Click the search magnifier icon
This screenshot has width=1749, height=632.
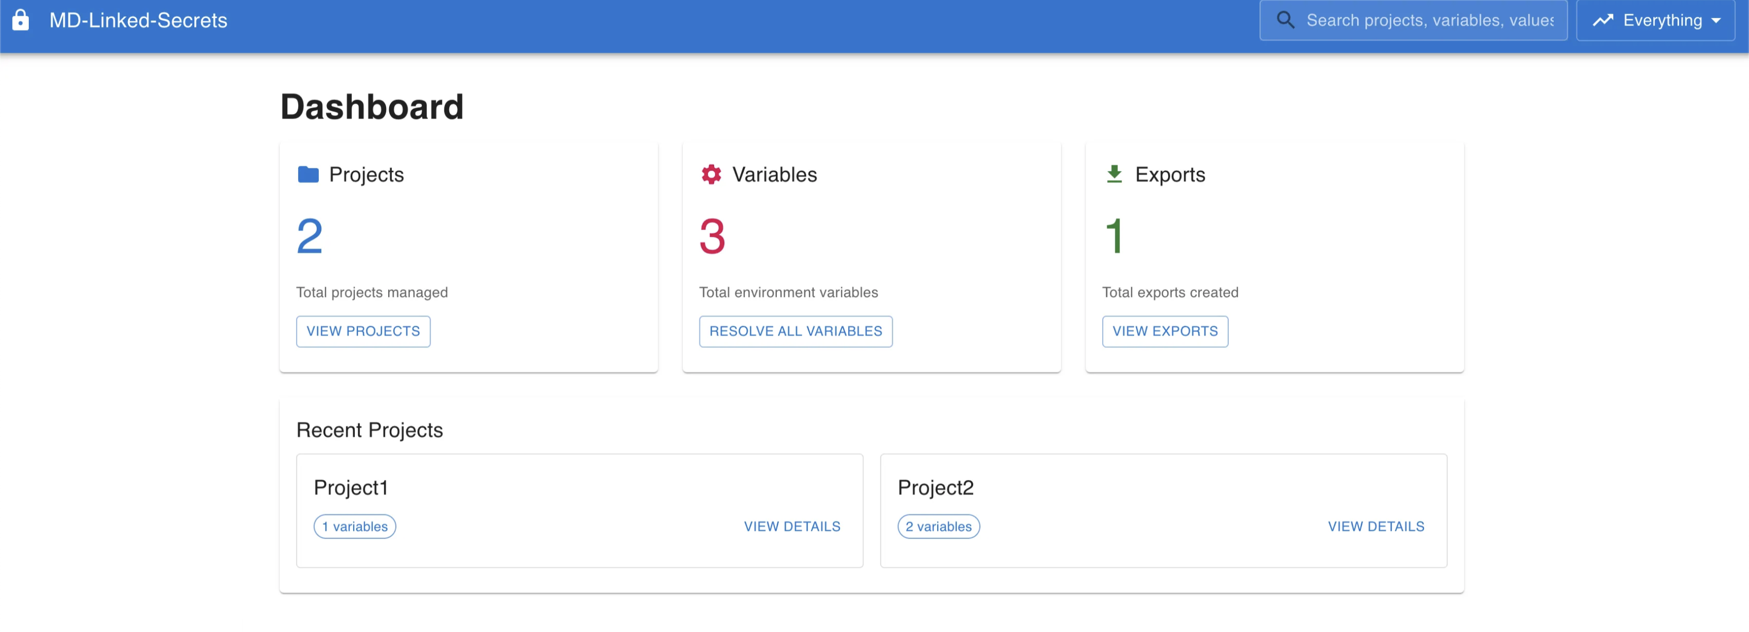click(x=1285, y=20)
